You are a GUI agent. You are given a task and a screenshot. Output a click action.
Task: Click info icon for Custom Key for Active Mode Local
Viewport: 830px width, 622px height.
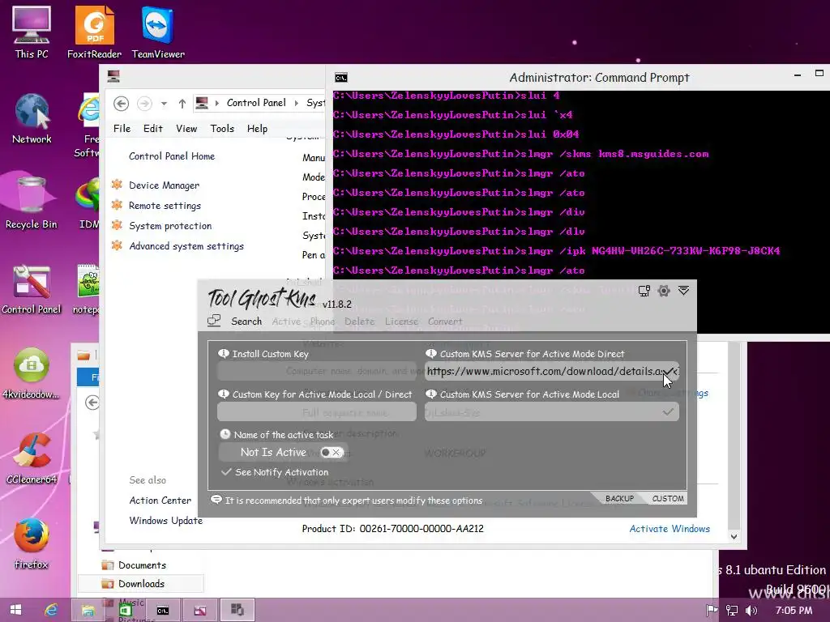(224, 394)
